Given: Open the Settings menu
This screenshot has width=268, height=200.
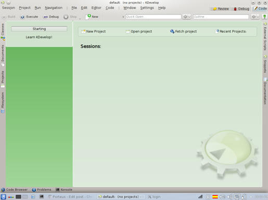Looking at the screenshot, I should coord(147,8).
